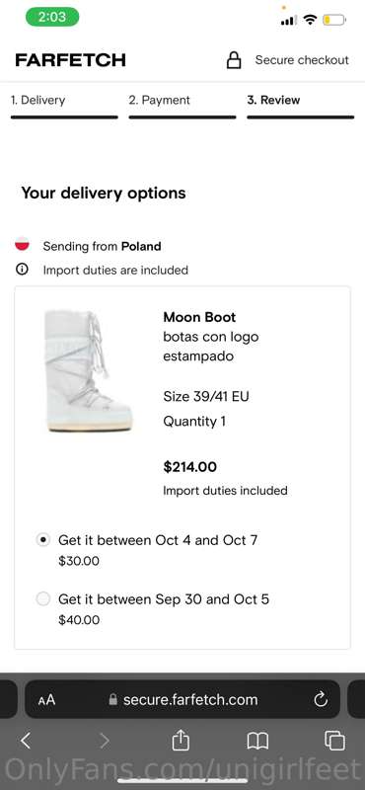Go to the 2. Payment step

pos(182,105)
